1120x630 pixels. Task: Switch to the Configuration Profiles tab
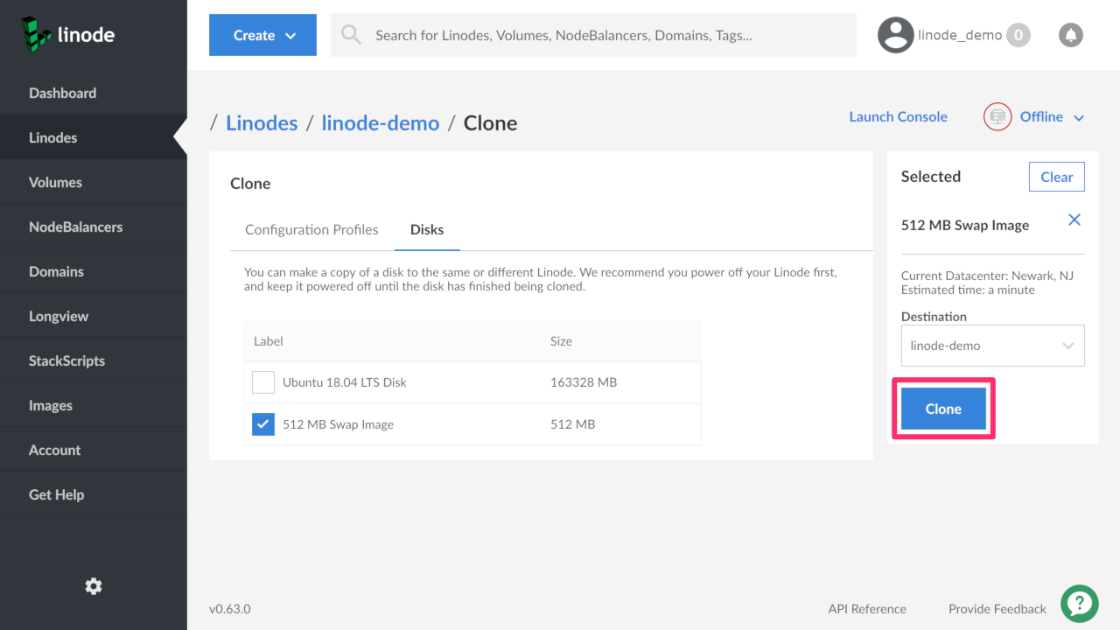tap(311, 230)
